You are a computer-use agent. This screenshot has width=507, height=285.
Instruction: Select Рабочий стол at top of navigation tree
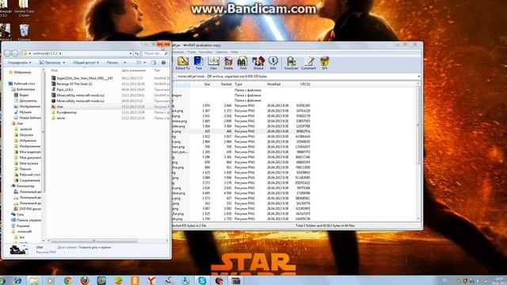pyautogui.click(x=21, y=84)
